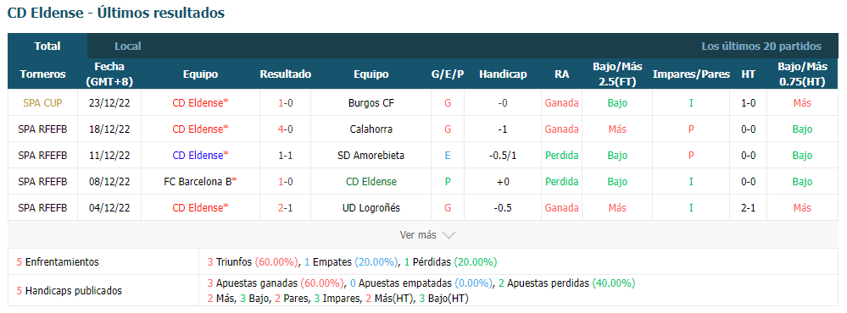Open the Burgos CF team link

[371, 103]
